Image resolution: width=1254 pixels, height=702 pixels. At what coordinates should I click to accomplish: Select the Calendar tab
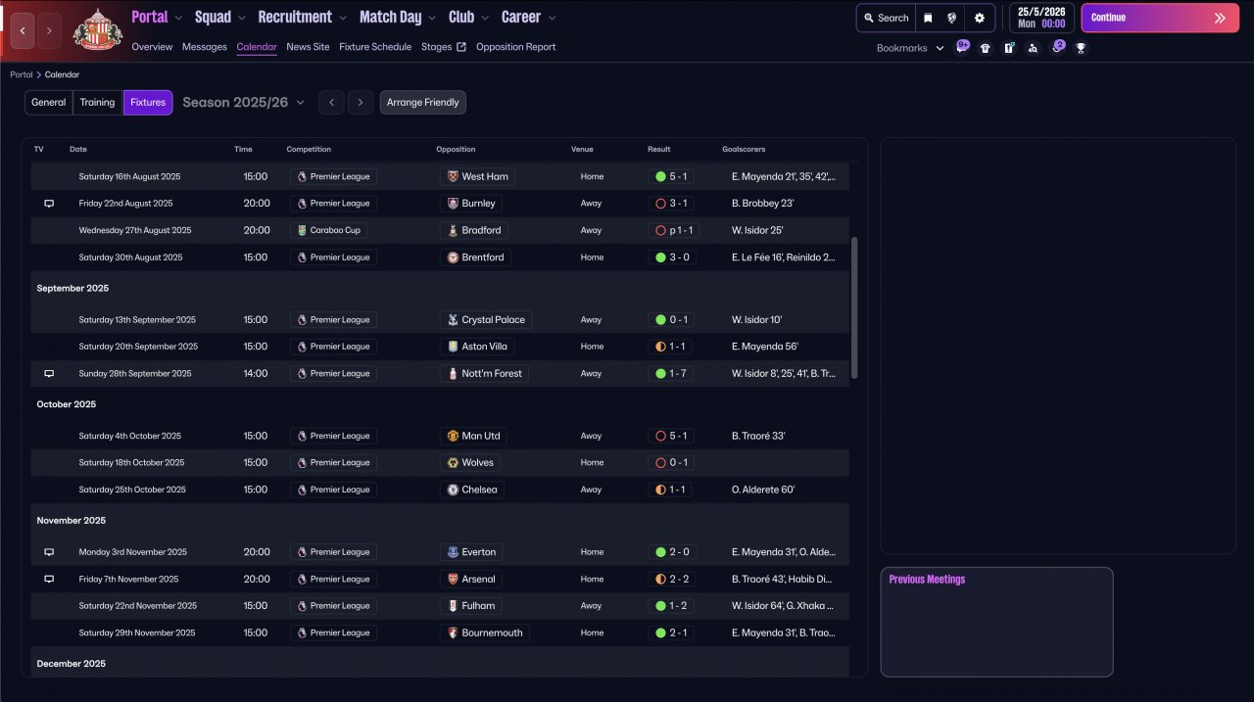tap(257, 47)
